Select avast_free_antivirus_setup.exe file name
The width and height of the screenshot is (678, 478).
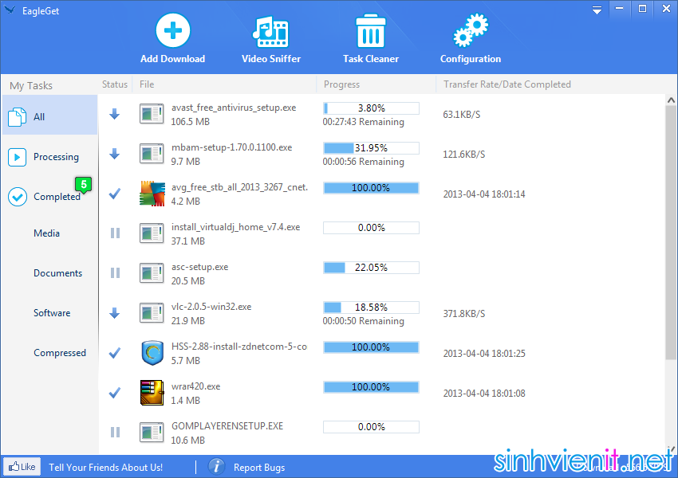pyautogui.click(x=234, y=108)
